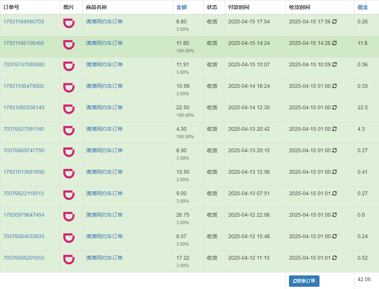The width and height of the screenshot is (379, 289).
Task: Click refresh icon for order 17831184990703
Action: (335, 21)
